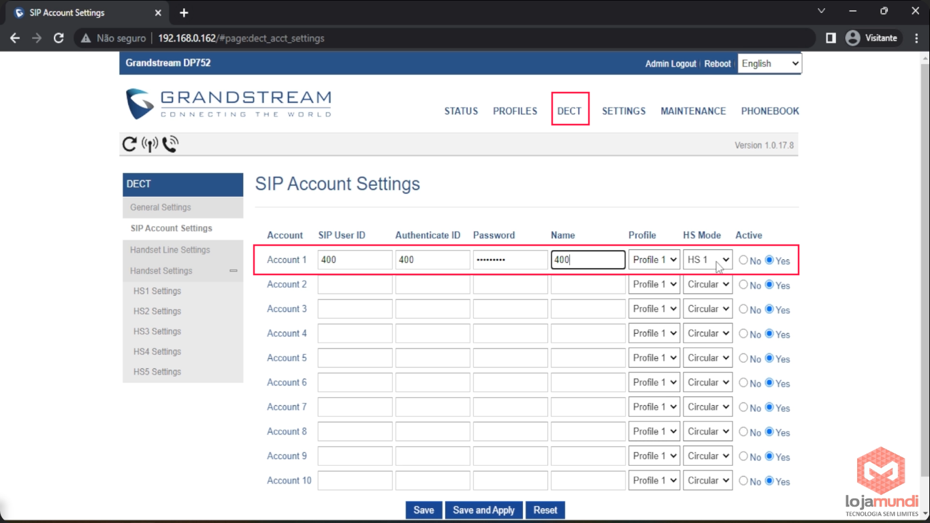Click the phone call status icon
This screenshot has height=523, width=930.
click(x=170, y=144)
